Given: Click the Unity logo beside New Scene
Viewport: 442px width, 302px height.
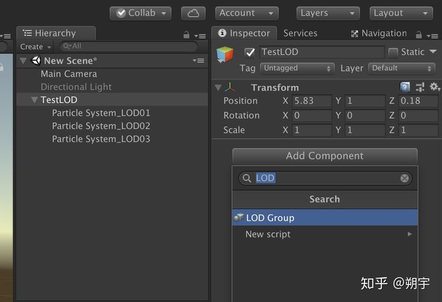Looking at the screenshot, I should pos(36,60).
